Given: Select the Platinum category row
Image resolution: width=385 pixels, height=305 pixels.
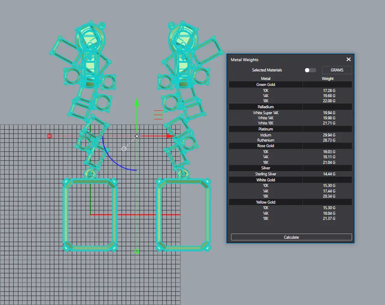Looking at the screenshot, I should point(266,129).
